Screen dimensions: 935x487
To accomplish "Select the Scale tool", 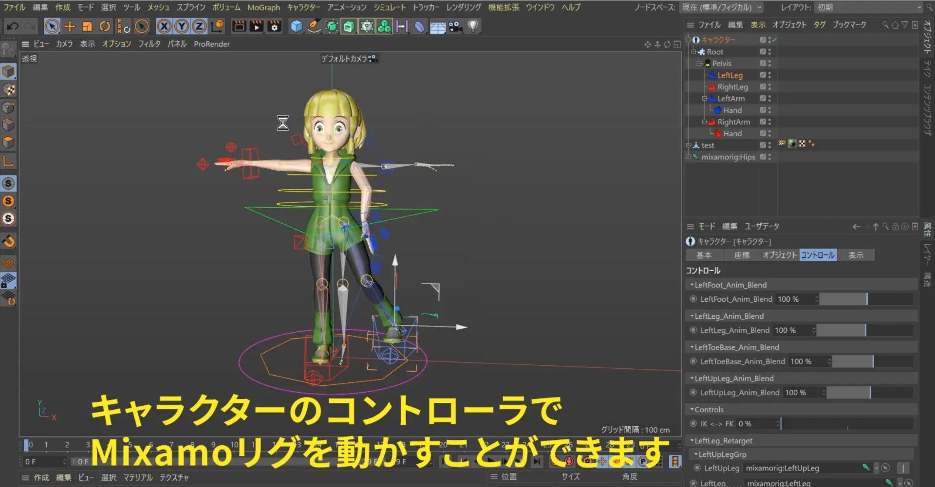I will coord(87,26).
